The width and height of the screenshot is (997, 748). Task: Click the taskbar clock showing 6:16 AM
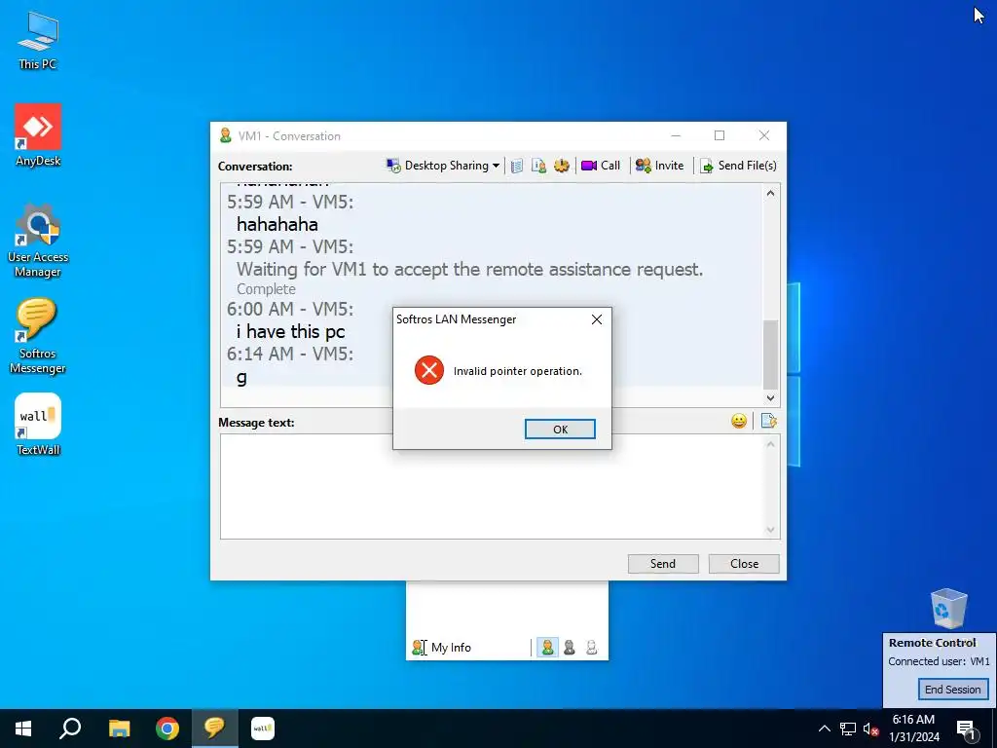913,729
